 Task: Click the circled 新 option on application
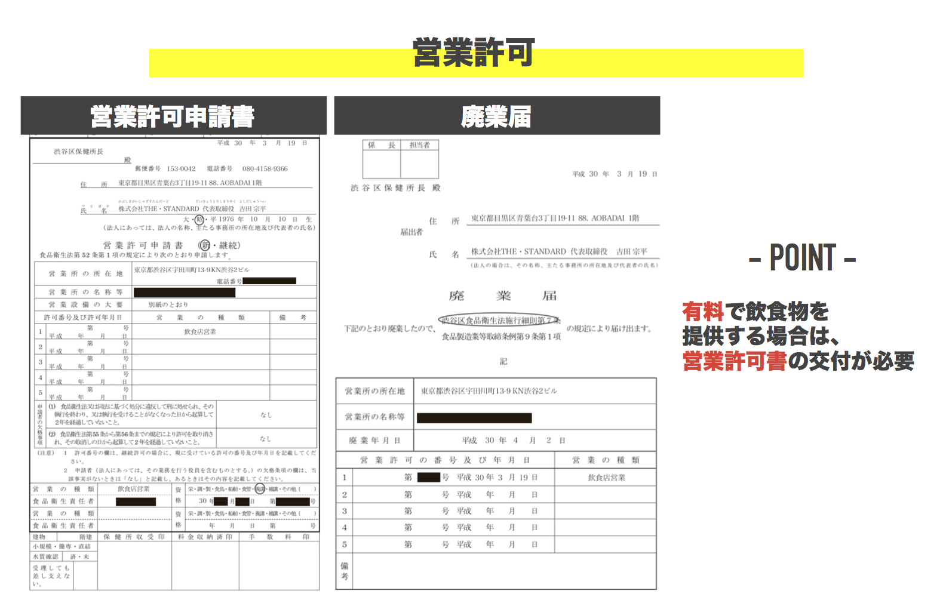(204, 245)
